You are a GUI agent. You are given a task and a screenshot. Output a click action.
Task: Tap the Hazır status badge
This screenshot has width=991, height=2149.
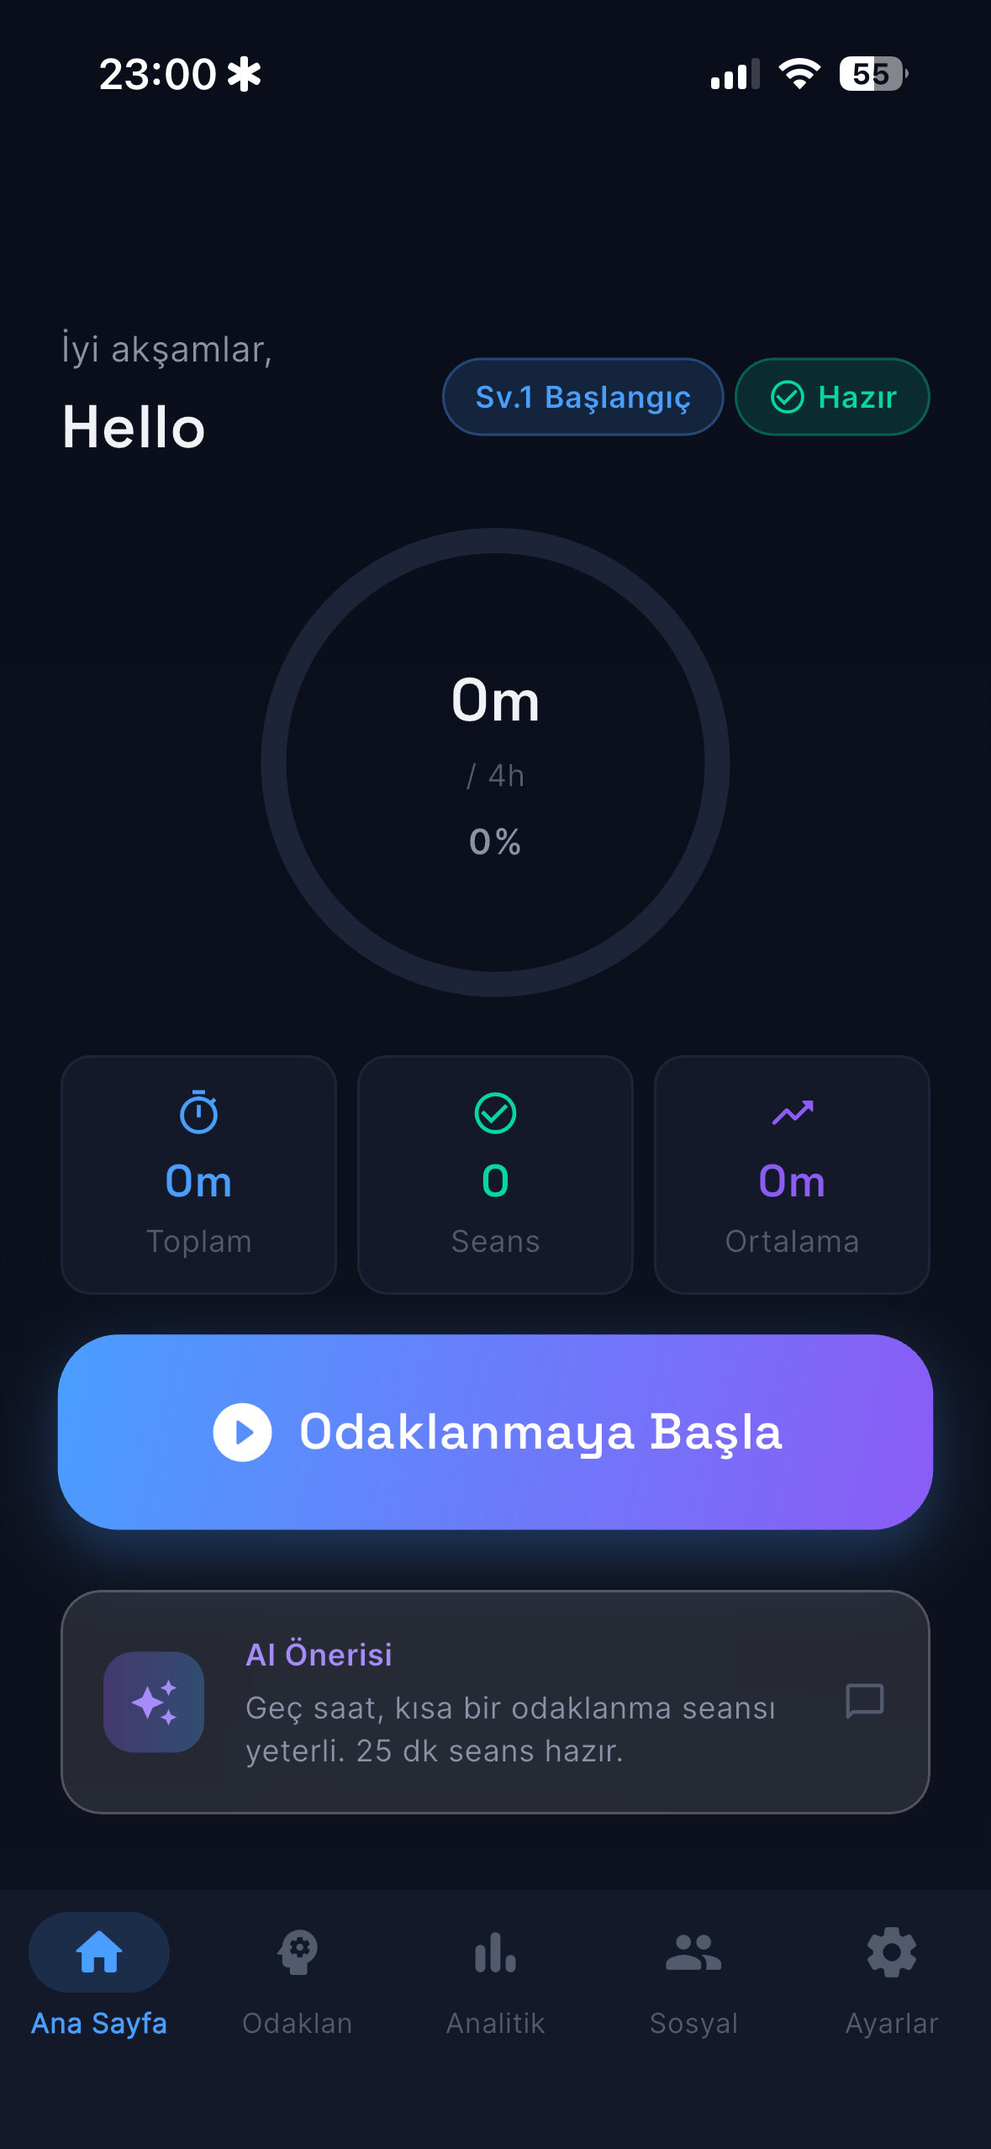coord(832,397)
